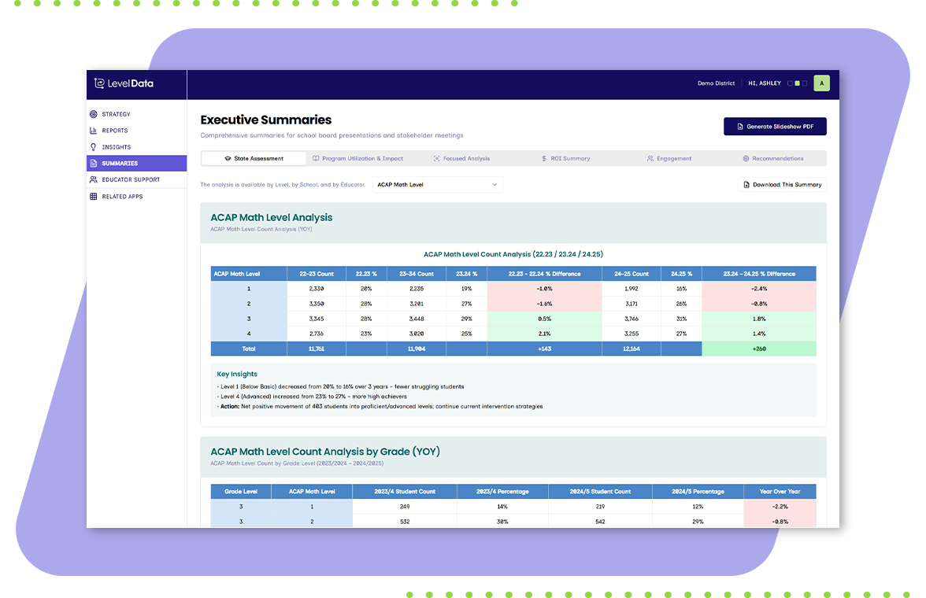Click the 22-23 Count column header

(316, 274)
